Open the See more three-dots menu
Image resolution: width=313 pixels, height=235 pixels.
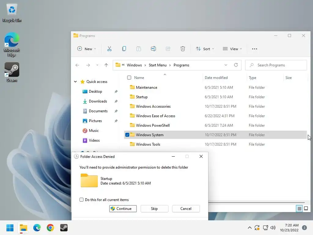pos(255,49)
